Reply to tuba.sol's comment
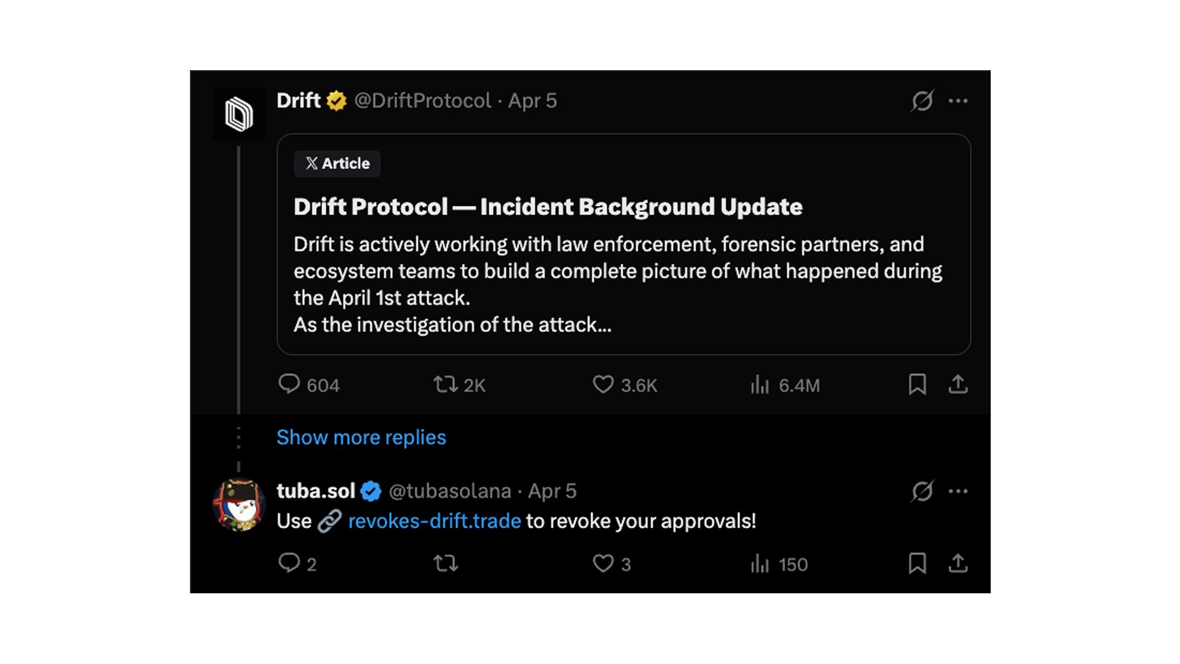Screen dimensions: 1180x664 (x=289, y=563)
